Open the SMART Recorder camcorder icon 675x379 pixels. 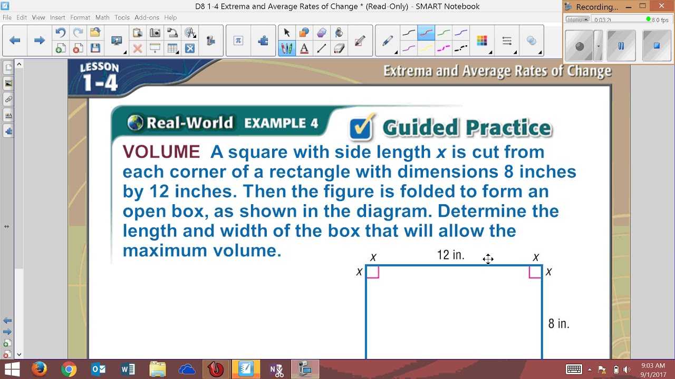click(211, 41)
